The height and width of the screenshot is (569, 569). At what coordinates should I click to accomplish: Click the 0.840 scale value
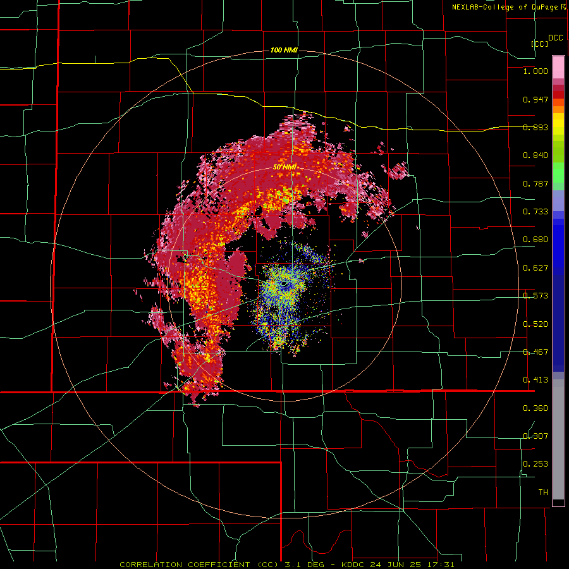[x=535, y=156]
